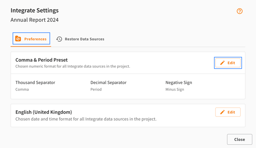Click the Integrate Settings title

(34, 11)
